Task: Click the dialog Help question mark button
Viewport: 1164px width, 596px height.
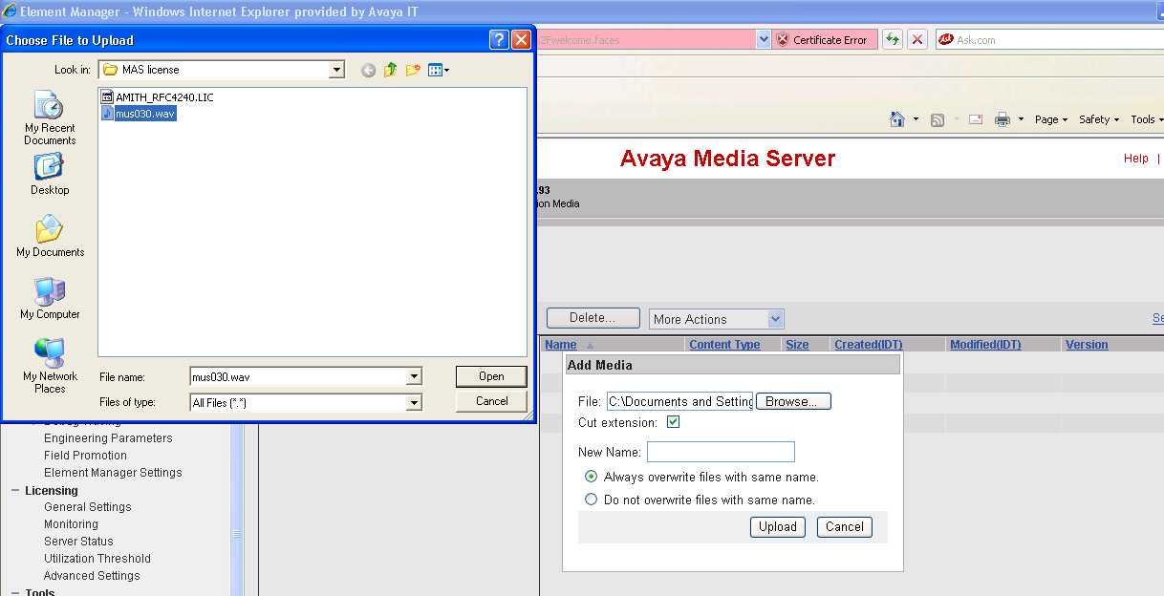Action: [499, 40]
